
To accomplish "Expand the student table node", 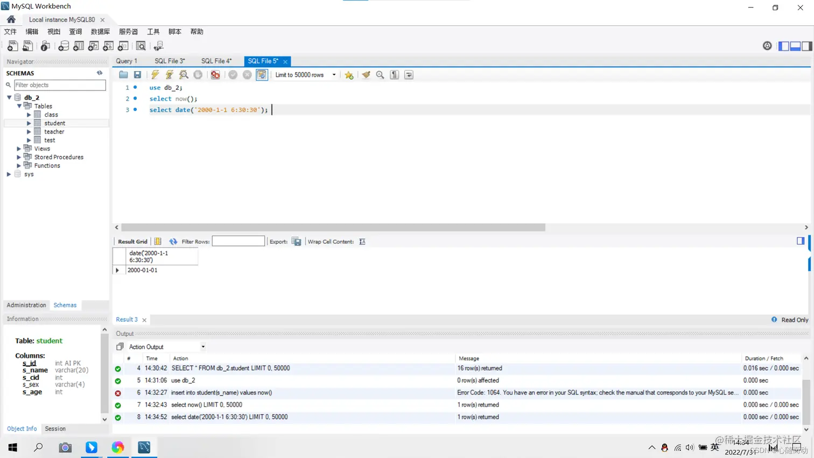I will click(x=29, y=123).
